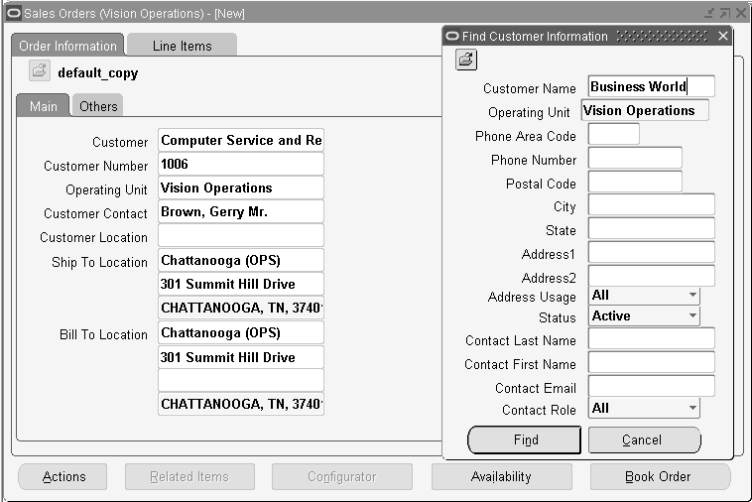The width and height of the screenshot is (752, 502).
Task: Click the Customer Contact field Brown, Gerry Mr.
Action: point(241,211)
